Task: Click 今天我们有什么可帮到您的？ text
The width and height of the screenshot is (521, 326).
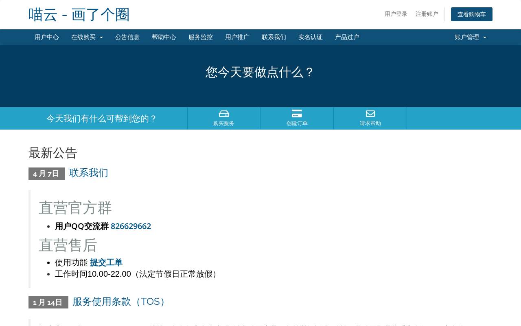Action: click(x=102, y=119)
